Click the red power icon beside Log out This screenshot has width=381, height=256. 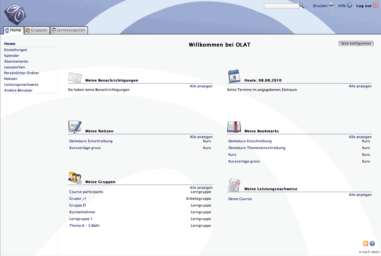point(376,5)
